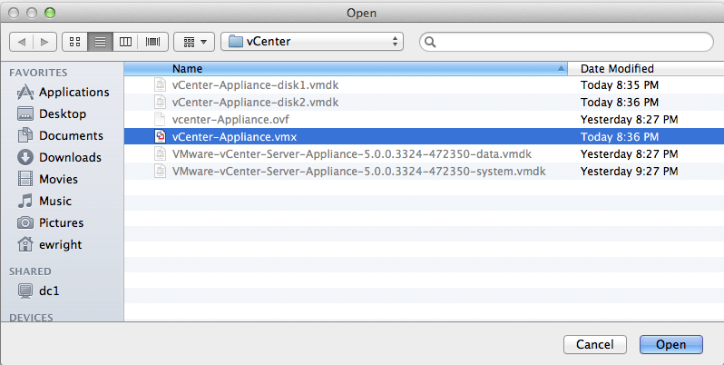Screen dimensions: 724x365
Task: Click Today 8:35 PM date cell
Action: [619, 85]
